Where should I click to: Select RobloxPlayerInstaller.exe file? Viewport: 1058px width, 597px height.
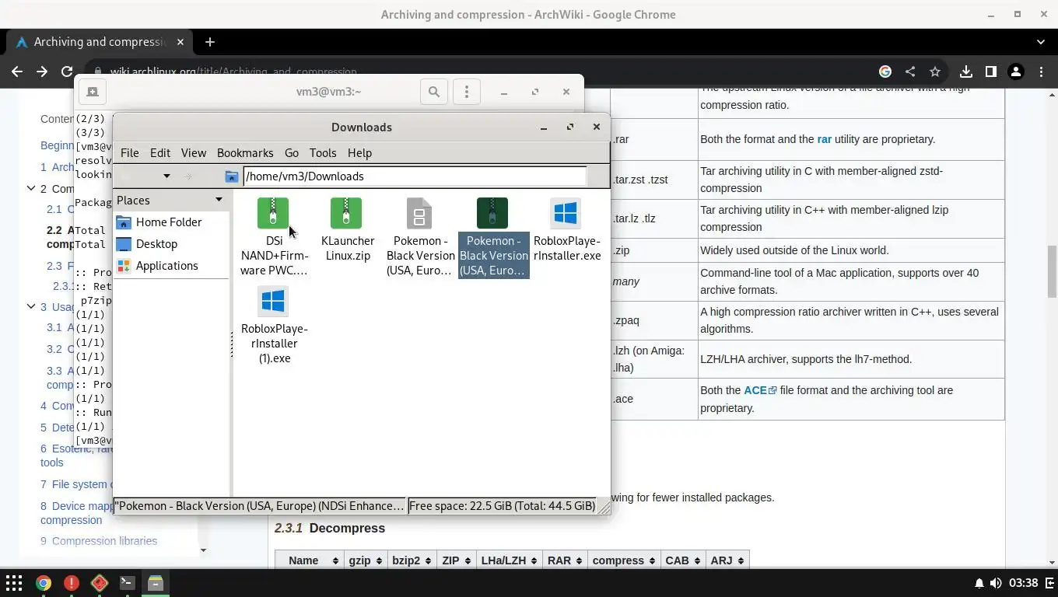click(x=566, y=230)
